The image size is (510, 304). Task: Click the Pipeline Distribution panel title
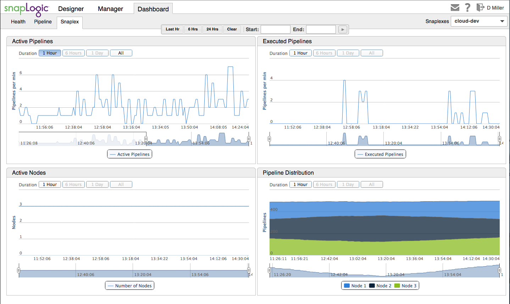click(x=288, y=173)
